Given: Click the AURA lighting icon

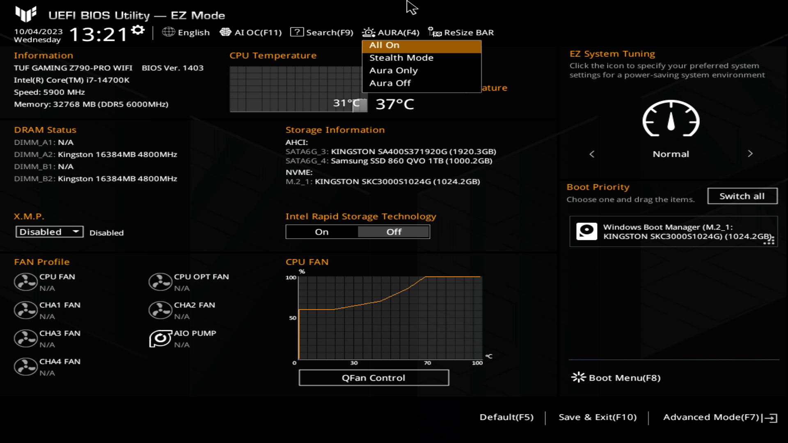Looking at the screenshot, I should pyautogui.click(x=369, y=32).
